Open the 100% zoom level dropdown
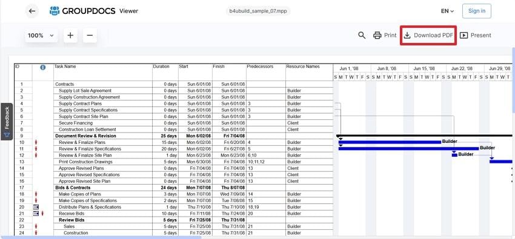Screen dimensions: 515x239 tap(41, 36)
